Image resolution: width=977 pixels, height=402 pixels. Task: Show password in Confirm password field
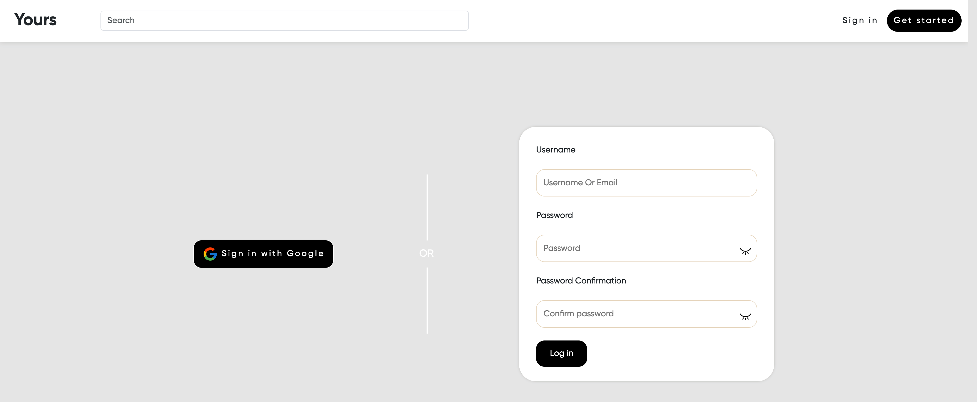point(745,316)
